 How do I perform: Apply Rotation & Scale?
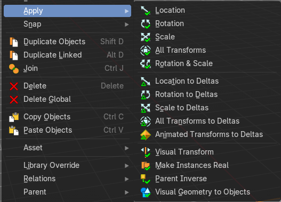click(207, 63)
